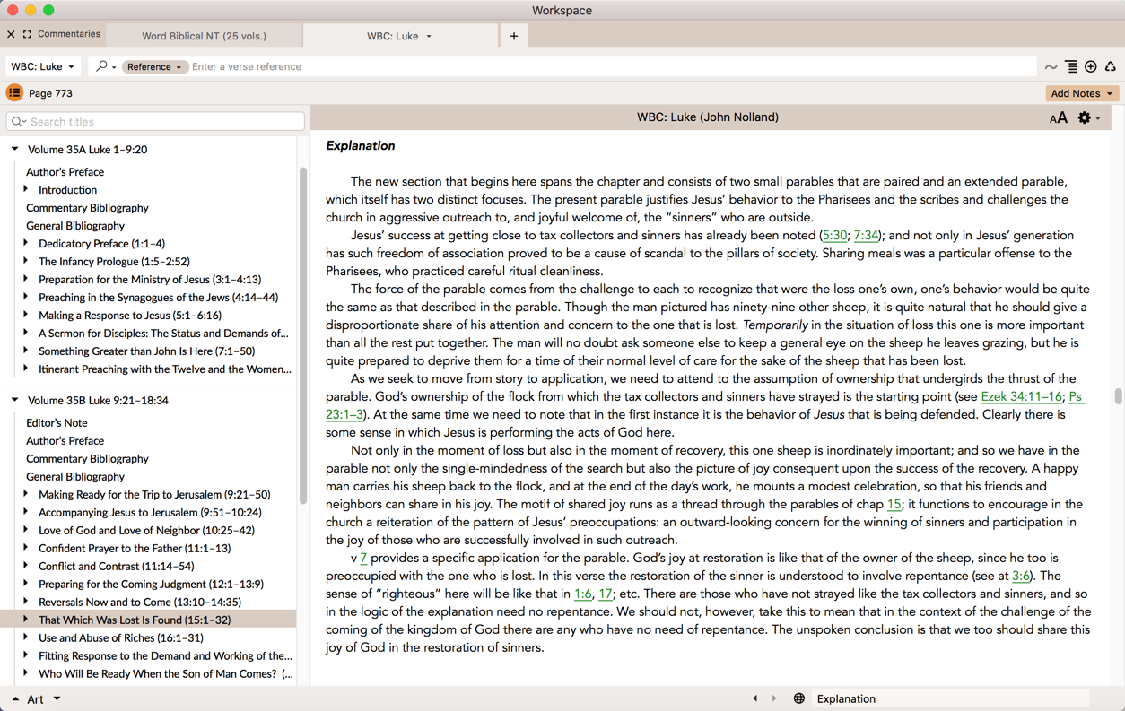Click the fullscreen expand icon beside Commentaries
Screen dimensions: 1125x711
click(27, 34)
